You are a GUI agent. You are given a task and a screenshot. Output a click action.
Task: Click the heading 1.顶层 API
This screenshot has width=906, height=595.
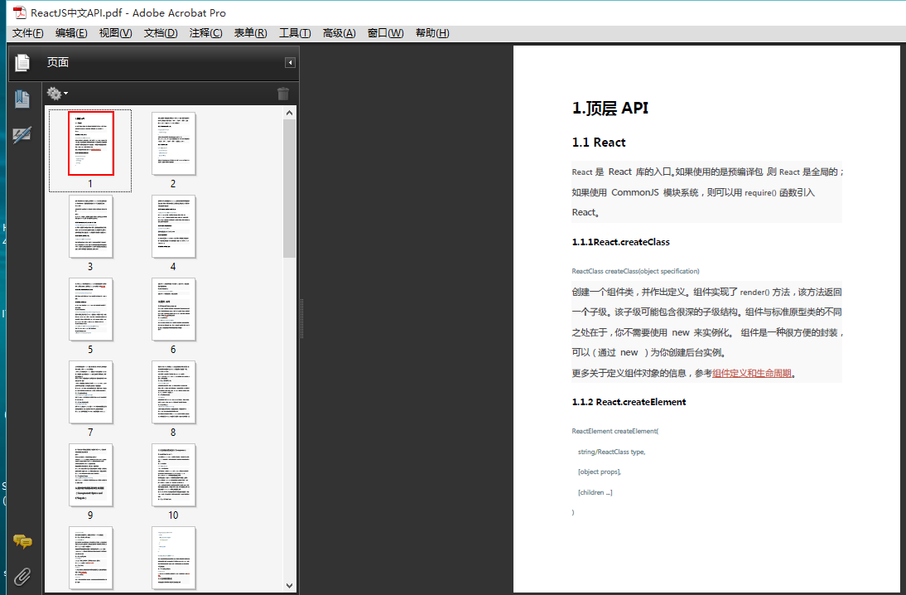click(610, 108)
